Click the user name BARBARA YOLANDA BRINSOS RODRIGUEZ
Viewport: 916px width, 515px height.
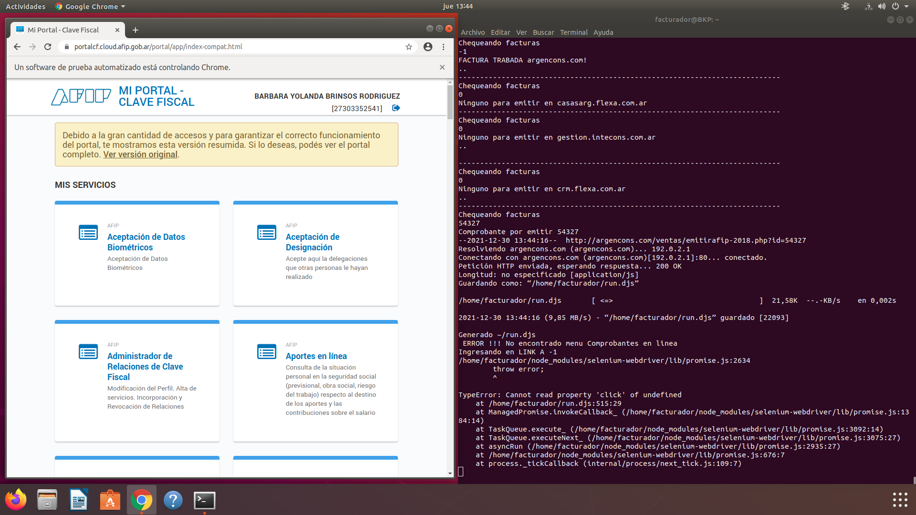327,96
